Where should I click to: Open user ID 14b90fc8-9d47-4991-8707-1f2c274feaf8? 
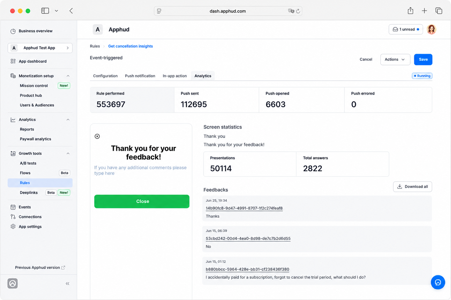tap(244, 208)
